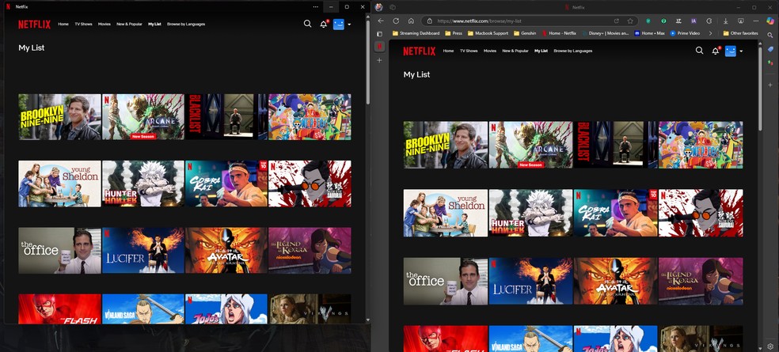Open Young Sheldon thumbnail in Netflix app window
Viewport: 779px width, 352px height.
[x=59, y=184]
